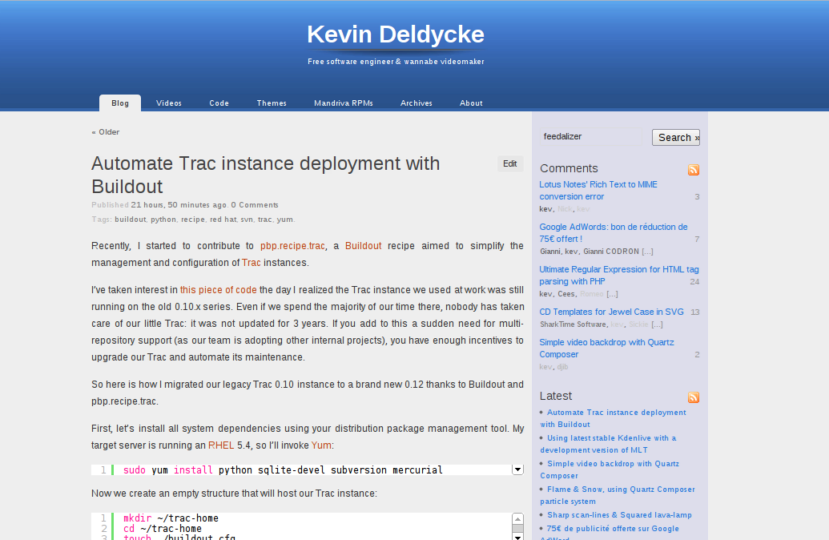The height and width of the screenshot is (540, 829).
Task: Open Sharp scan-lines & Squared lava-lamp post
Action: pyautogui.click(x=619, y=515)
